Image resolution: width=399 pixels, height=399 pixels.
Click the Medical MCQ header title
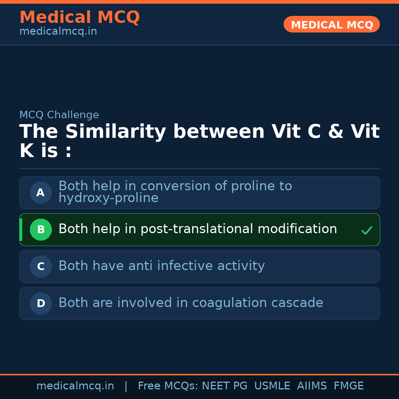pyautogui.click(x=79, y=17)
